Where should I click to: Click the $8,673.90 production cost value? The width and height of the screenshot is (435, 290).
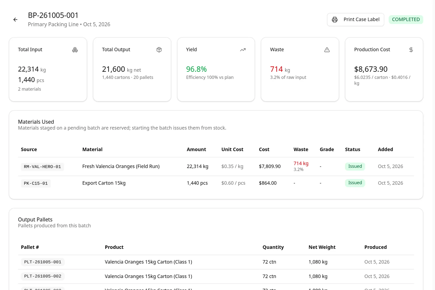371,69
